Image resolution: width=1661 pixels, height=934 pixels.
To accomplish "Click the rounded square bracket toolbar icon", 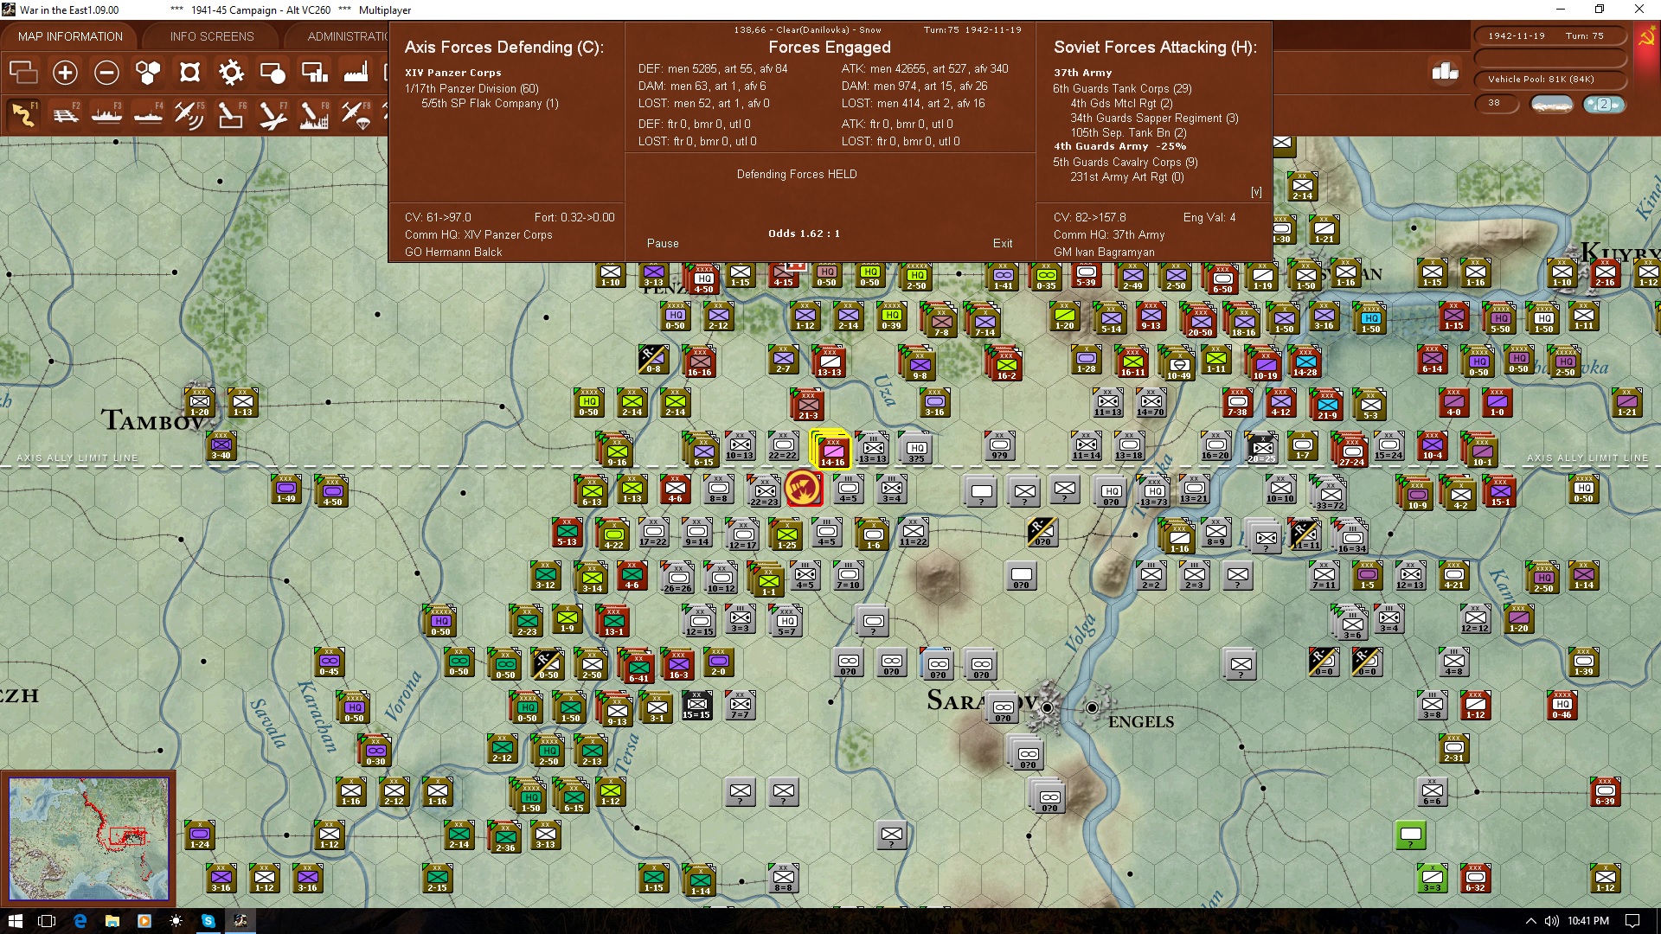I will point(189,73).
